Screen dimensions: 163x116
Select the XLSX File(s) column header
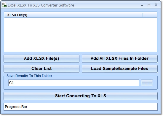(73, 15)
